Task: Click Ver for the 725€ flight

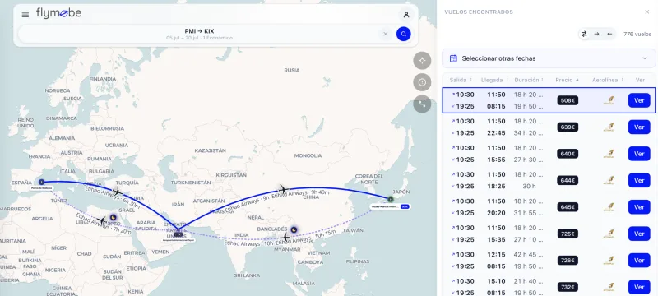Action: [639, 234]
